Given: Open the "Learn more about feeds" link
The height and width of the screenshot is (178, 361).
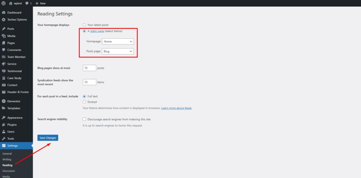Looking at the screenshot, I should coord(176,108).
